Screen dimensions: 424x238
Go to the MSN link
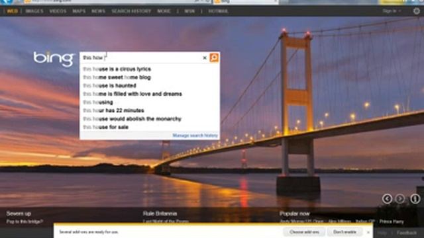(x=189, y=11)
